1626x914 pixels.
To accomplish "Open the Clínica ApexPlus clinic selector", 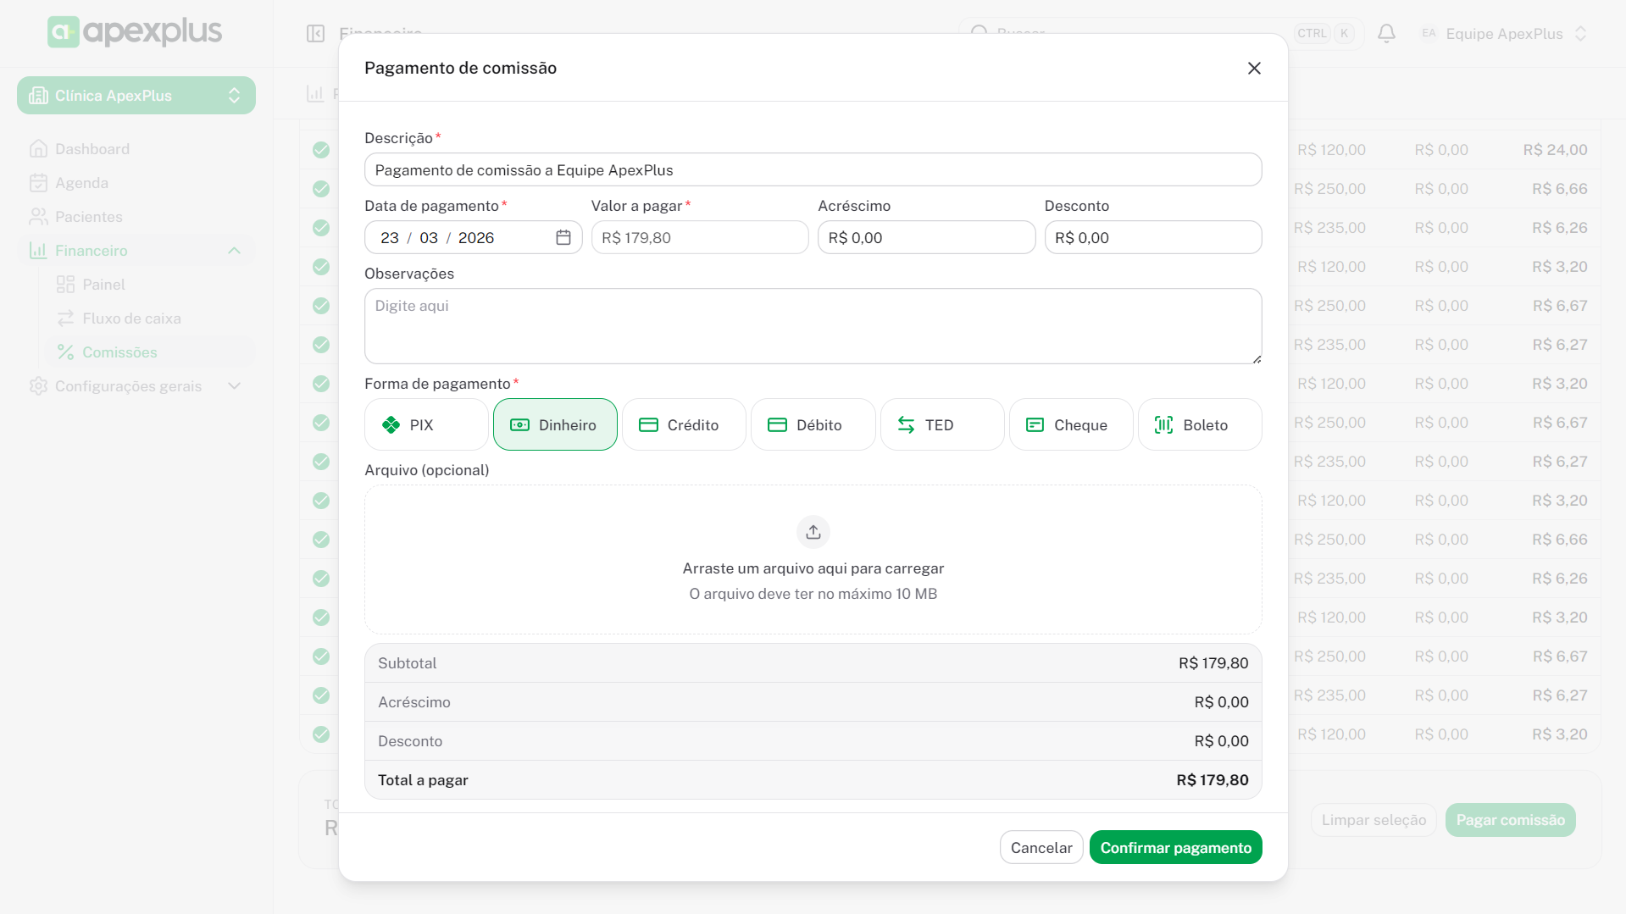I will pos(136,96).
